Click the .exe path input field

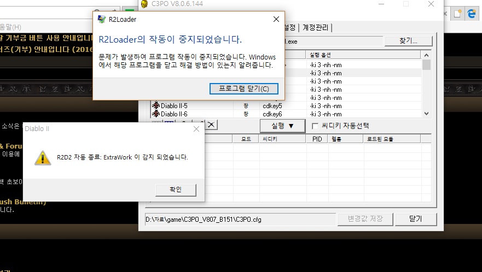334,42
